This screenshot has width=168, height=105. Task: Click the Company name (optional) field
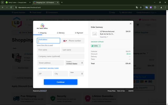click(x=61, y=56)
